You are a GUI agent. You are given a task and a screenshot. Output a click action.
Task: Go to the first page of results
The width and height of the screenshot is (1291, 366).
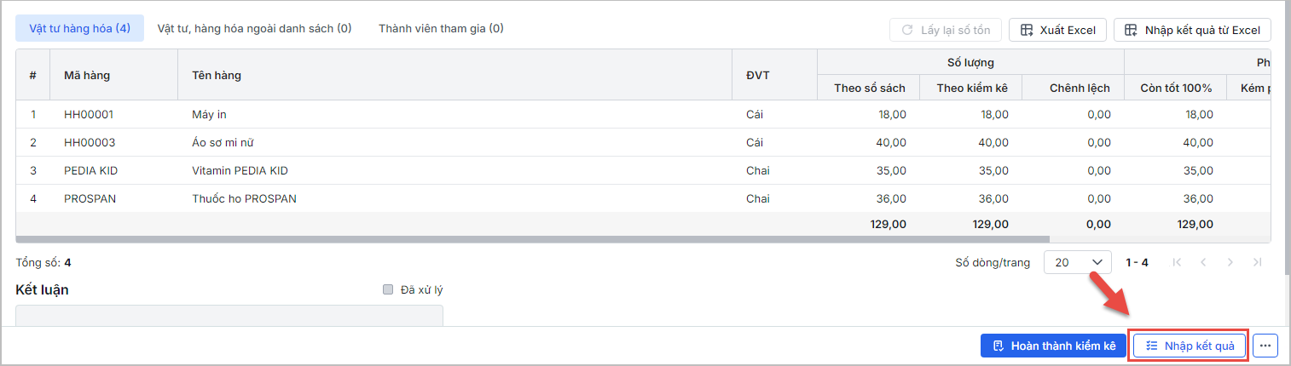tap(1178, 262)
